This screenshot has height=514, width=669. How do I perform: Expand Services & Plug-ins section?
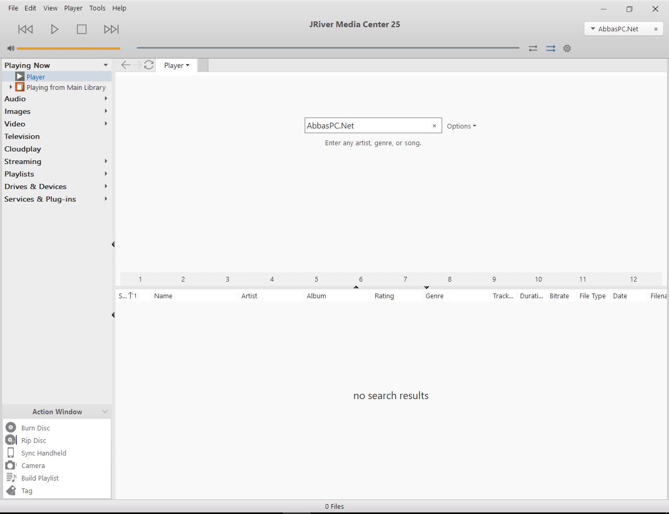click(106, 199)
